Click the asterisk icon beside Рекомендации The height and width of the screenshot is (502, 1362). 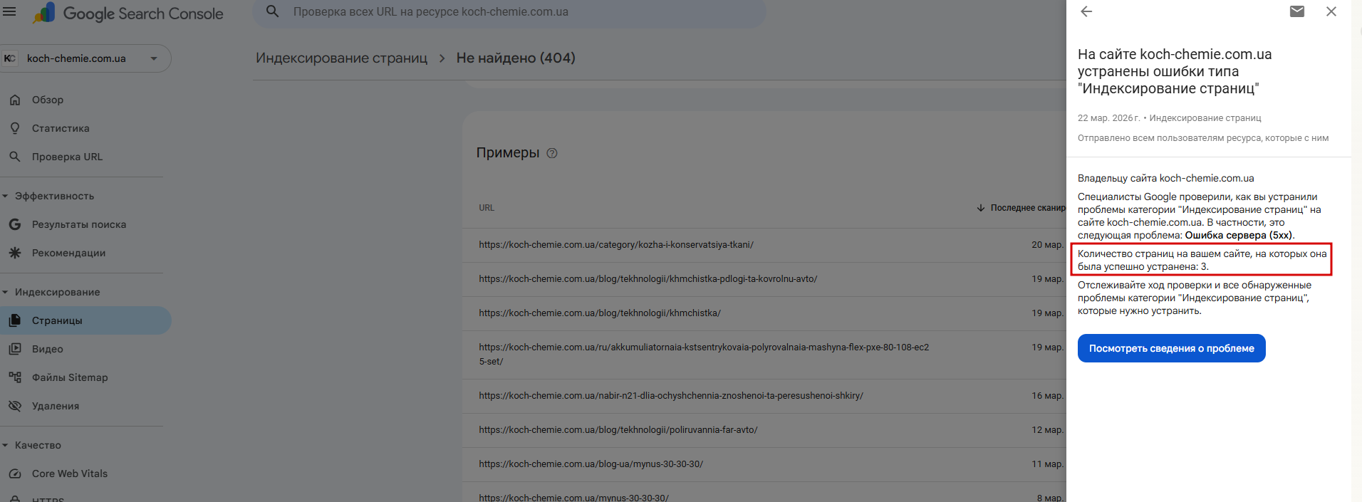(14, 253)
